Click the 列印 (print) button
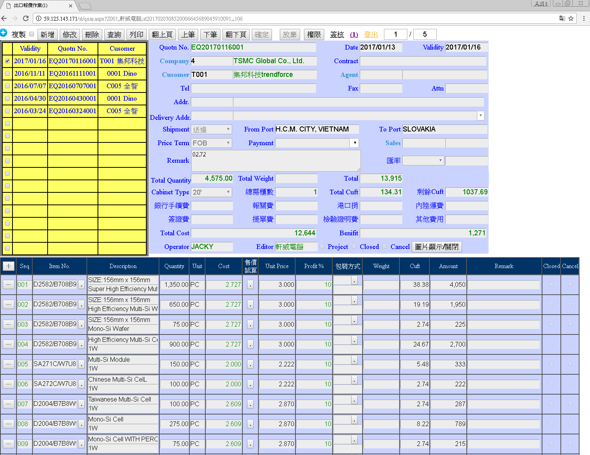The width and height of the screenshot is (590, 455). click(137, 35)
